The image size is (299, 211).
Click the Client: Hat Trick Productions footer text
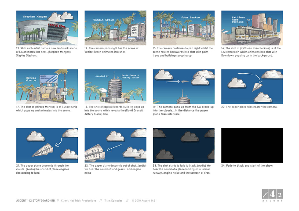click(79, 201)
